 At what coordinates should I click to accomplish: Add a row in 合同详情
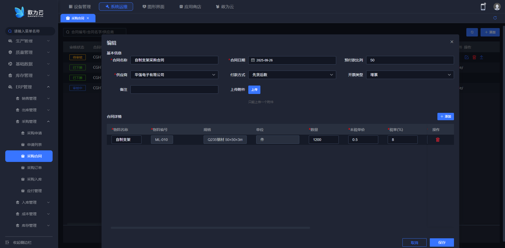tap(445, 117)
